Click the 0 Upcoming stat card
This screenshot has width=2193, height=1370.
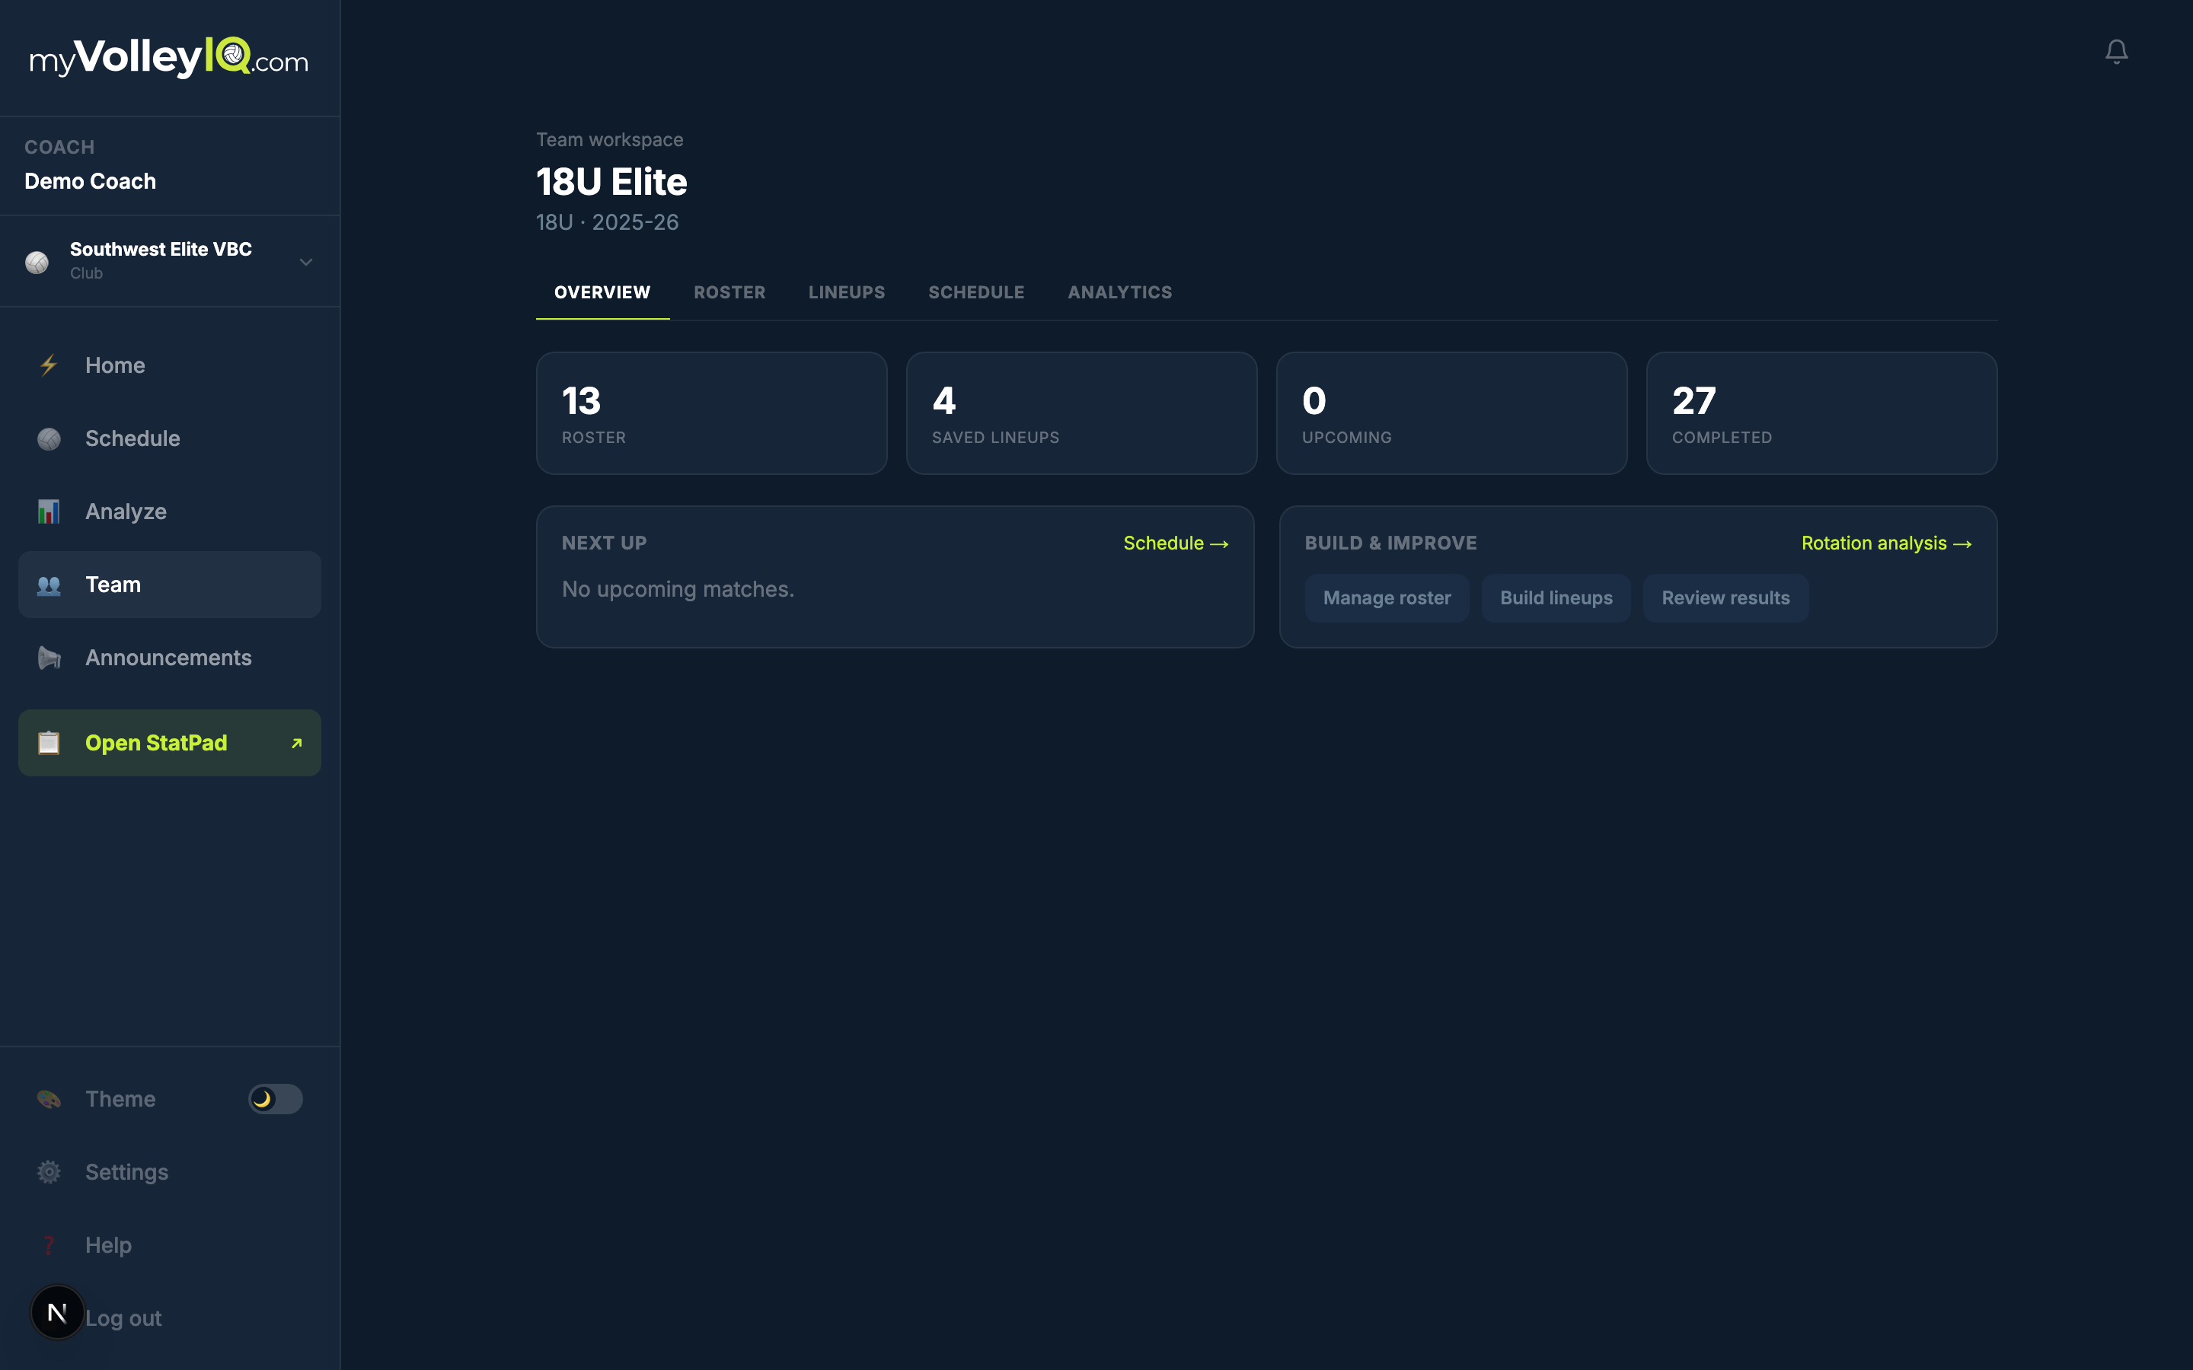tap(1452, 413)
